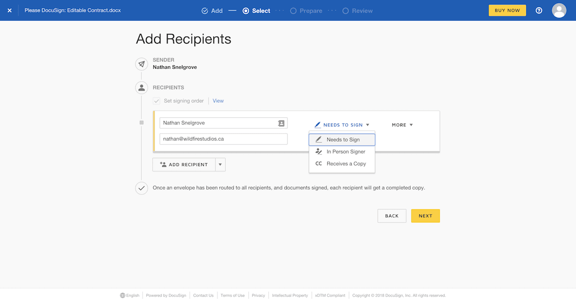Toggle the Set signing order checkbox

tap(156, 101)
